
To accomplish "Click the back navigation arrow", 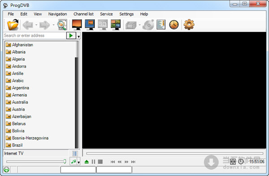I will [x=28, y=25].
